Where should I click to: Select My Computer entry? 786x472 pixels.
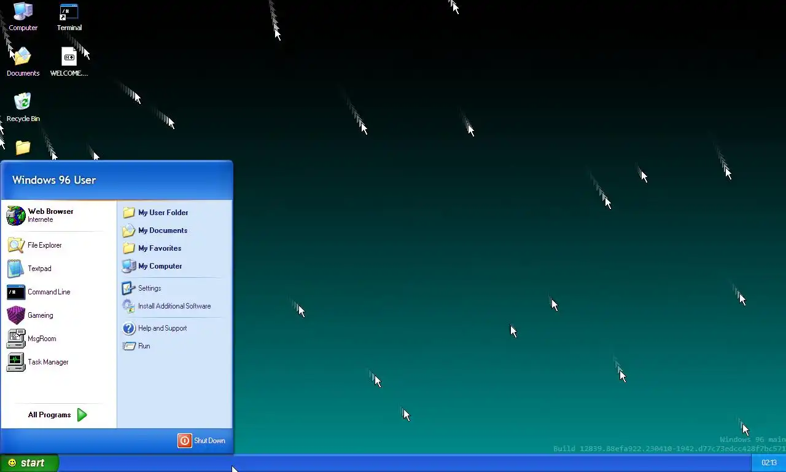point(174,266)
